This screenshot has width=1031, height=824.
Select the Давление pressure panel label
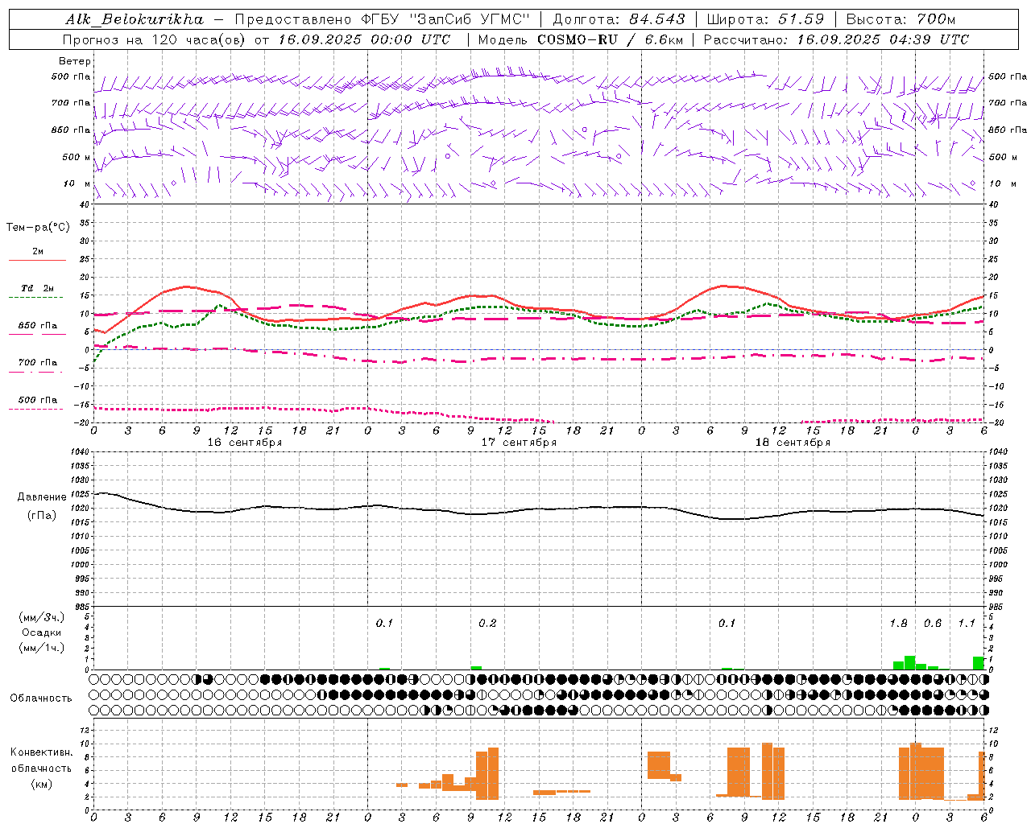pos(42,496)
